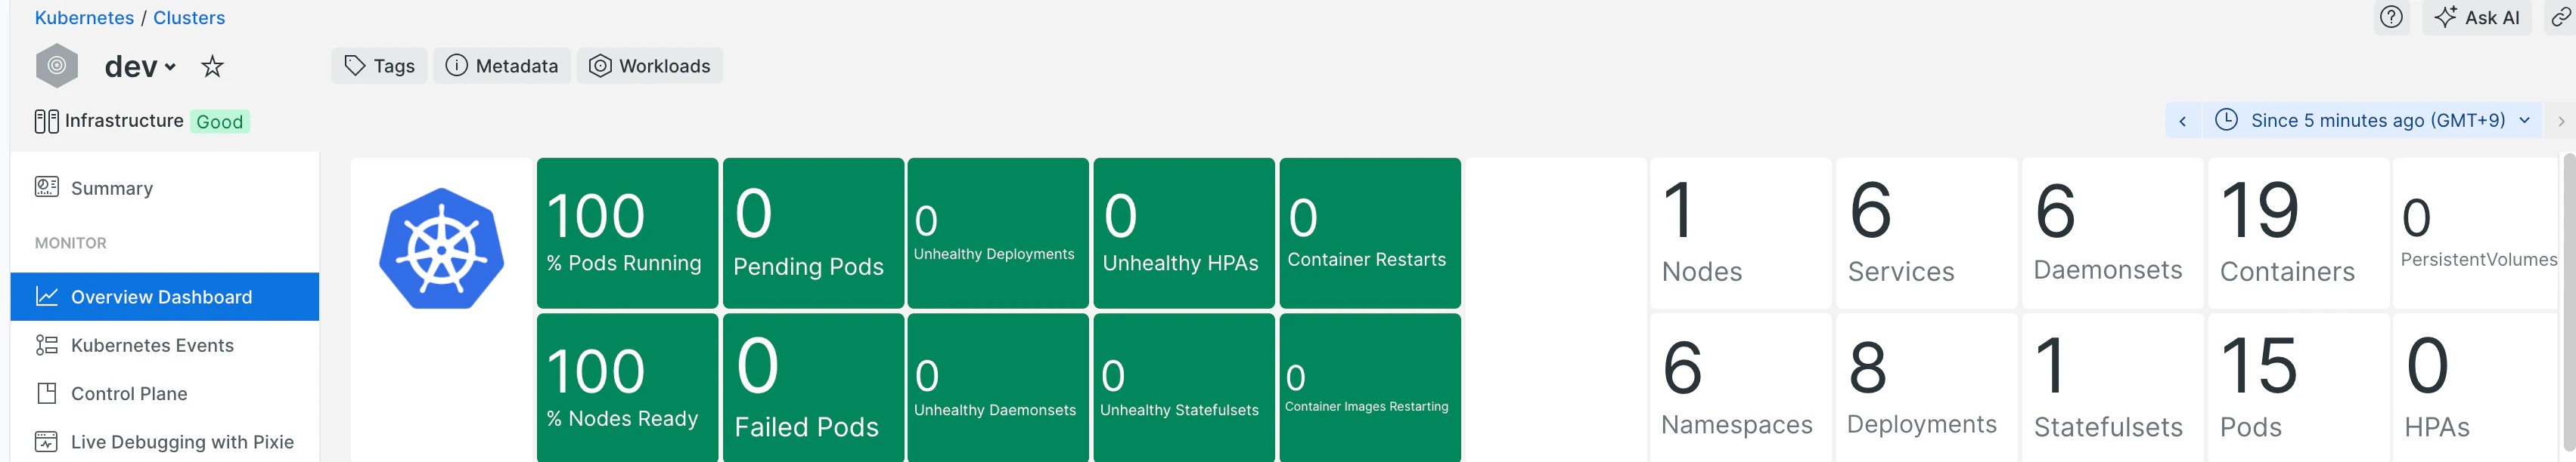Click the 0 HPAs count tile
2576x462 pixels.
(x=2476, y=388)
